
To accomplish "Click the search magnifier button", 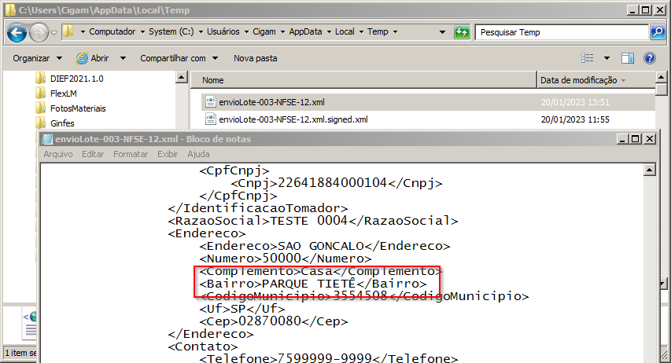I will click(658, 32).
